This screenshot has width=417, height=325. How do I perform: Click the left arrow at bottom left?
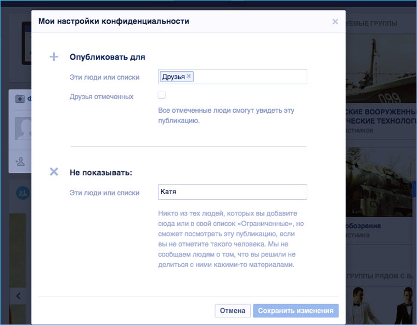pyautogui.click(x=19, y=296)
